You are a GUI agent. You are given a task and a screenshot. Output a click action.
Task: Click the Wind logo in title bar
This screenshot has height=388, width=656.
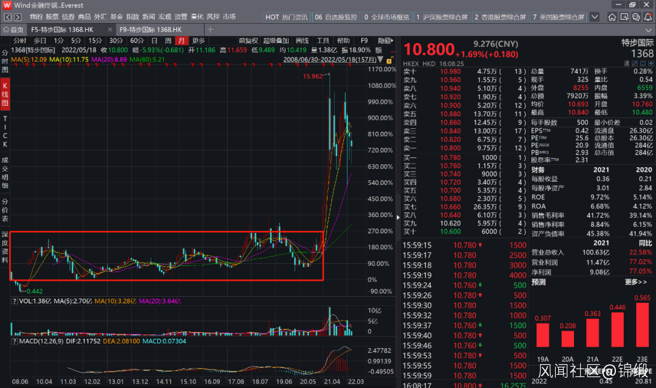point(7,5)
